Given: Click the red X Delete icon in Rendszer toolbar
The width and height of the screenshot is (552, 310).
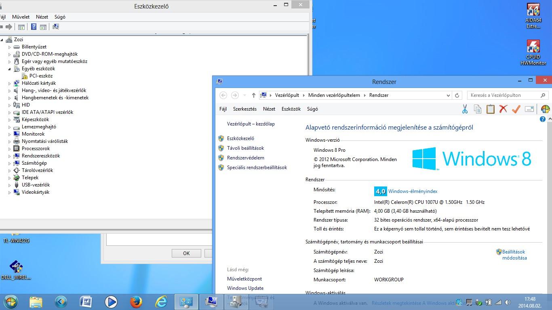Looking at the screenshot, I should coord(503,109).
